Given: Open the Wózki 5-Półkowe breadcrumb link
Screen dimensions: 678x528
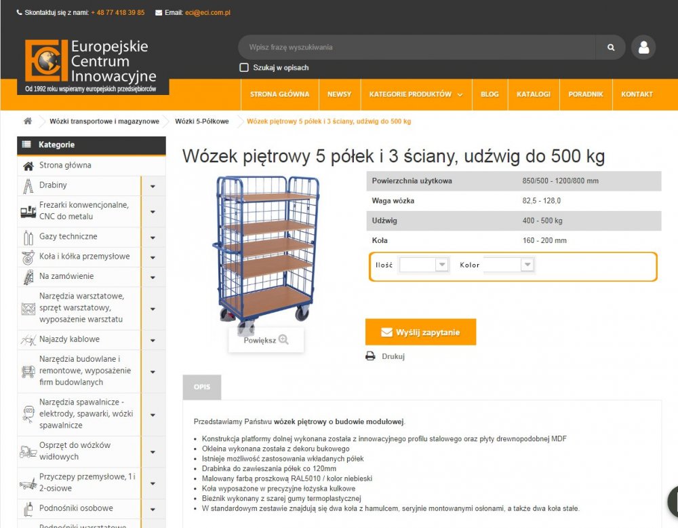Looking at the screenshot, I should click(202, 121).
